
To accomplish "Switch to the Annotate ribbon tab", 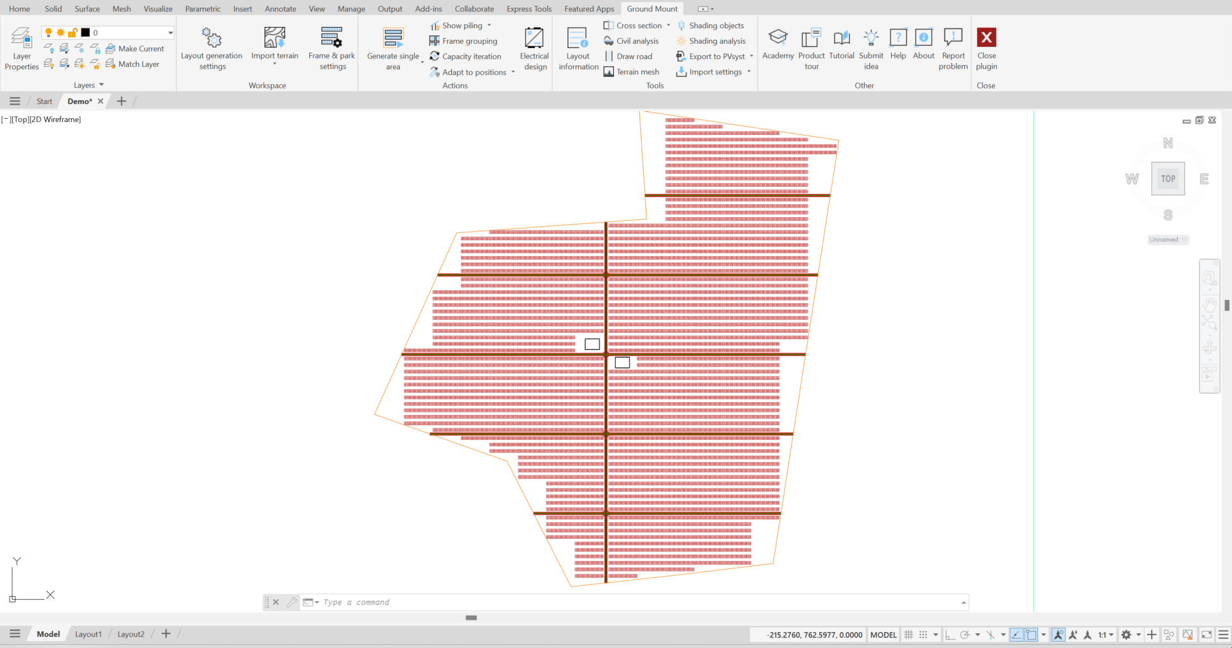I will [x=281, y=9].
